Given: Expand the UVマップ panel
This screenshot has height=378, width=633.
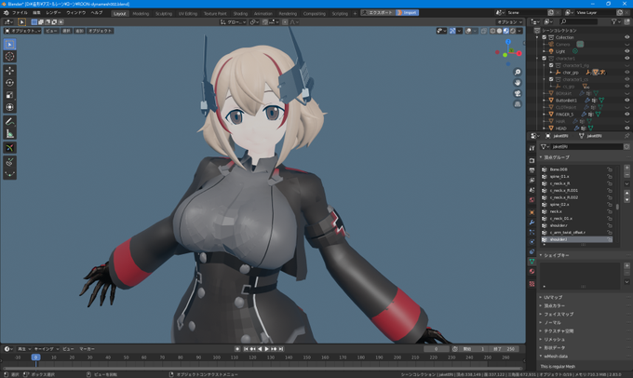Looking at the screenshot, I should click(551, 297).
